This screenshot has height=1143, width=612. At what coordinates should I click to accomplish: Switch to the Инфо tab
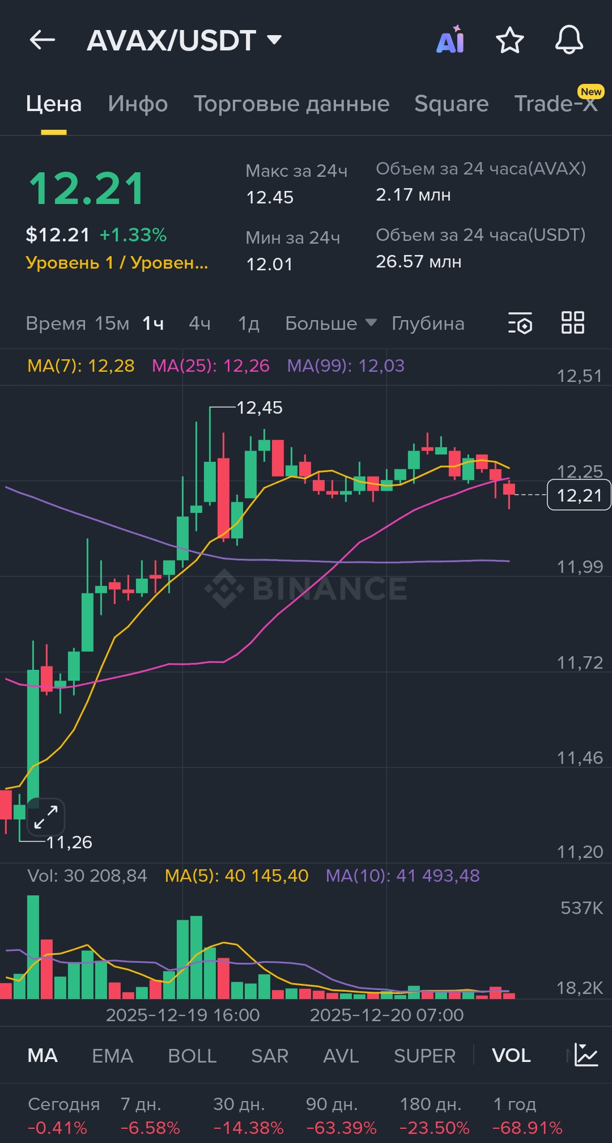click(138, 104)
